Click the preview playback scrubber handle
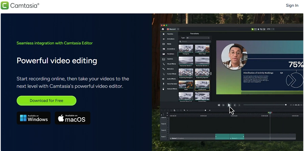The image size is (304, 151). pyautogui.click(x=286, y=105)
